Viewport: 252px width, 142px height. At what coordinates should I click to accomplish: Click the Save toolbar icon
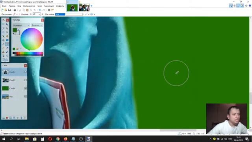point(9,10)
